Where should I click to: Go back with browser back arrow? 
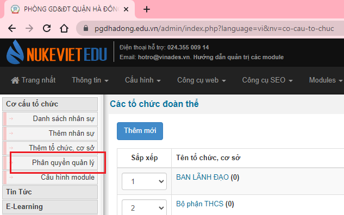point(12,28)
